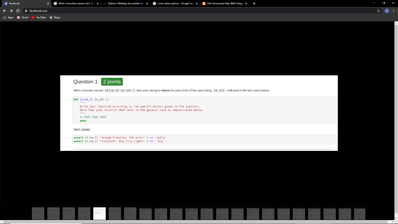Open the YouTube bookmark

coord(39,17)
